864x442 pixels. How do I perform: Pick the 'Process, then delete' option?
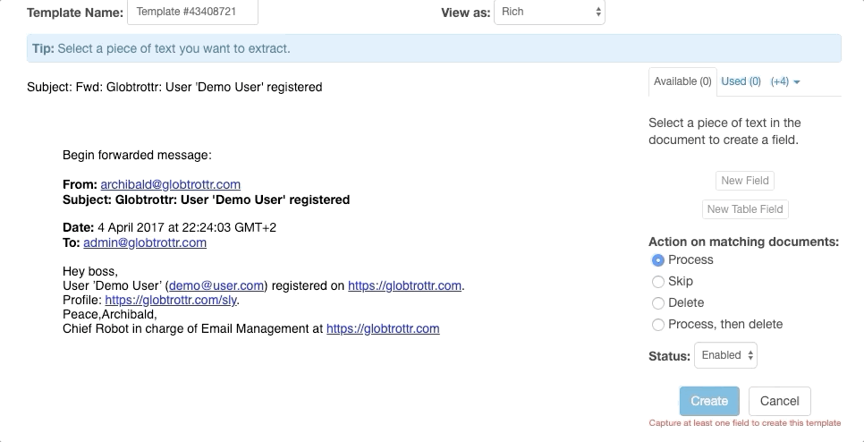pyautogui.click(x=659, y=325)
